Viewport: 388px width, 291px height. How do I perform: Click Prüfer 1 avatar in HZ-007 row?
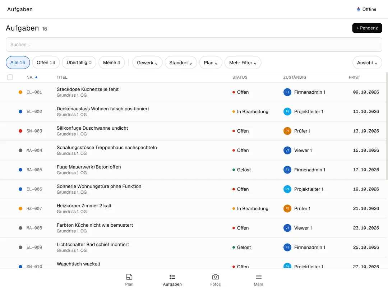coord(287,209)
